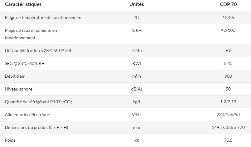Select the Quantité de réfrigérant R407c/CO2 label
The width and height of the screenshot is (251, 147).
click(x=39, y=102)
